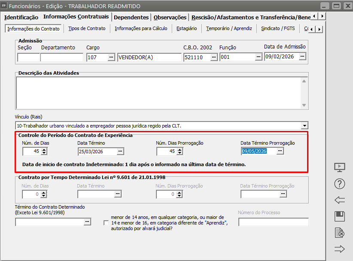
Task: Go to previous record with left arrow
Action: [340, 200]
